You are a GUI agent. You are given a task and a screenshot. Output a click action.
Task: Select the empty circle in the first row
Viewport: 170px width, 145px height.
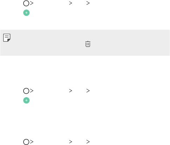pos(26,3)
